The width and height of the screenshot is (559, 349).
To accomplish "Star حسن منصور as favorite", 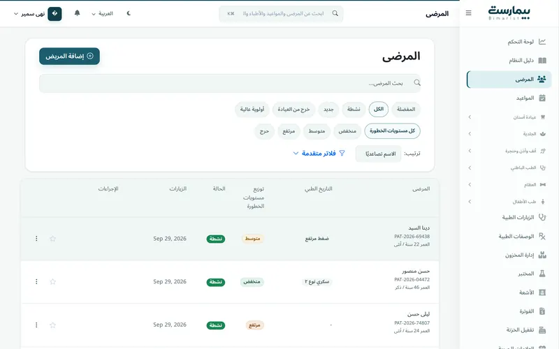I will pos(53,282).
